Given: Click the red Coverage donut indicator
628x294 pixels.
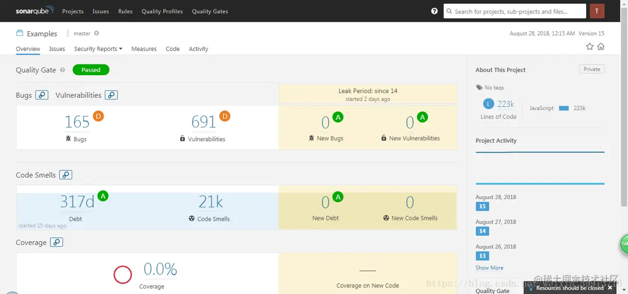Looking at the screenshot, I should [x=122, y=275].
